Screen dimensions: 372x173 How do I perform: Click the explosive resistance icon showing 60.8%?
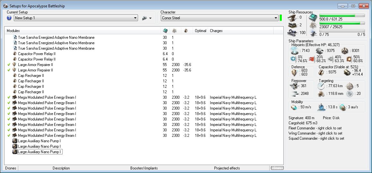coord(349,59)
